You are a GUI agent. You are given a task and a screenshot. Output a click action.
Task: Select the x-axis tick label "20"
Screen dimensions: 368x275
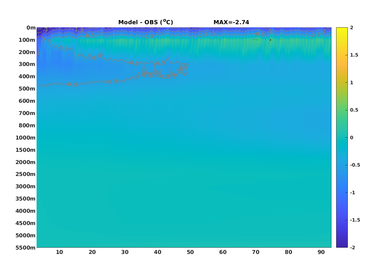[x=92, y=252]
